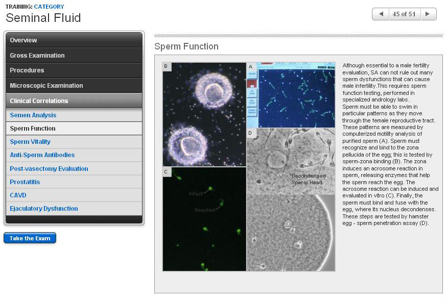Open the Semen Analysis topic
The image size is (448, 300).
(x=33, y=115)
